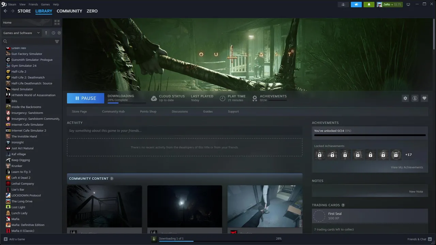
Task: Click the +17 more achievements label
Action: click(x=408, y=155)
